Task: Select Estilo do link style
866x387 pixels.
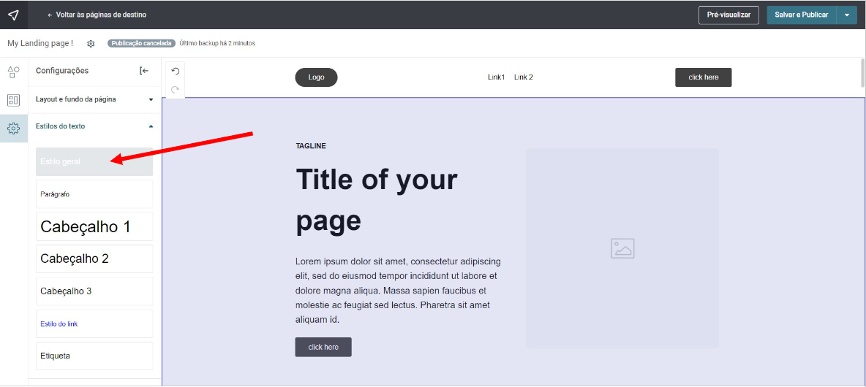Action: [94, 323]
